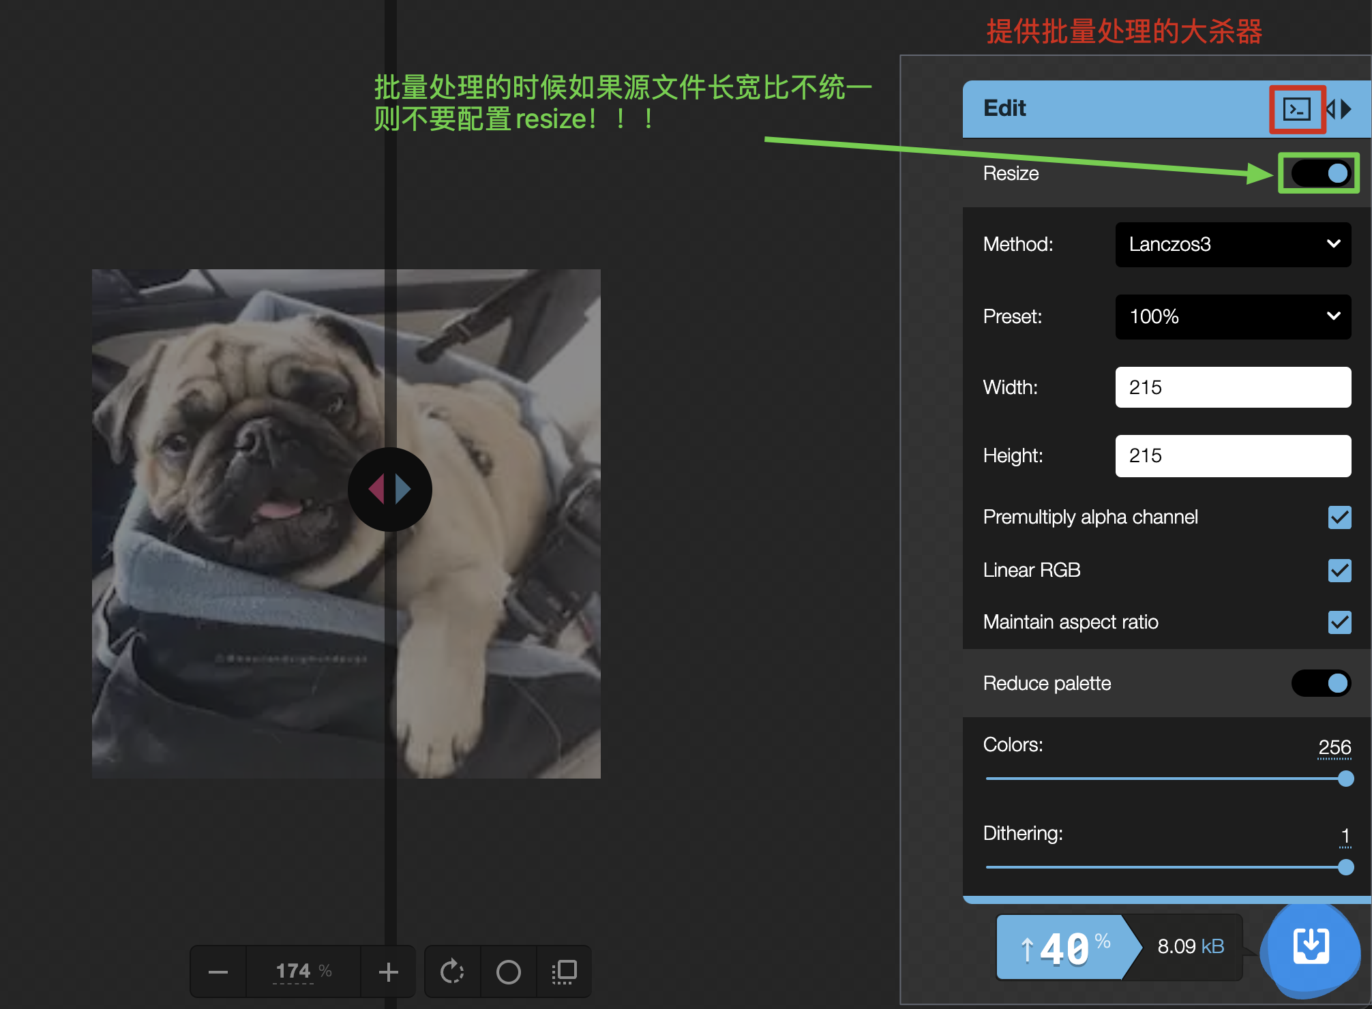Toggle the background with the square icon

[x=564, y=972]
